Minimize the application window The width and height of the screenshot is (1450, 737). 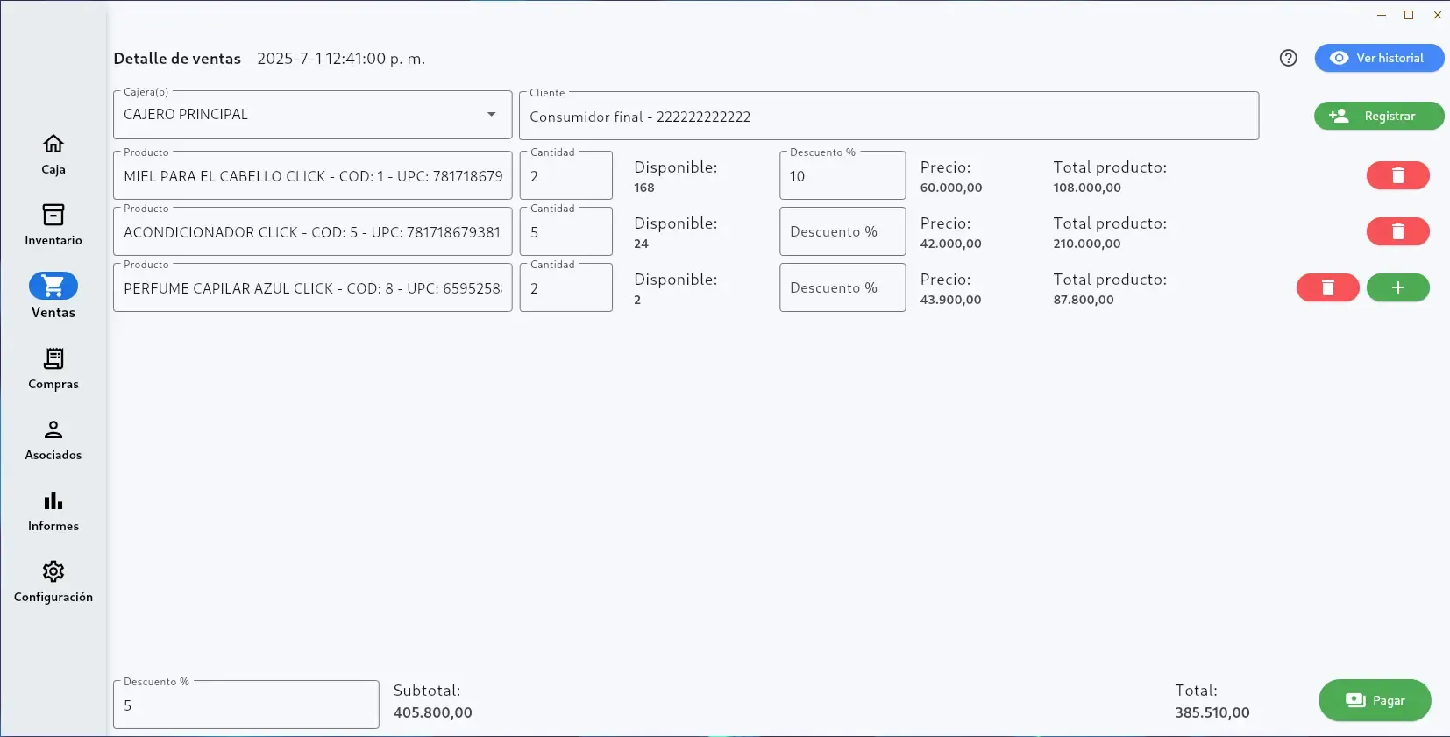[x=1382, y=15]
